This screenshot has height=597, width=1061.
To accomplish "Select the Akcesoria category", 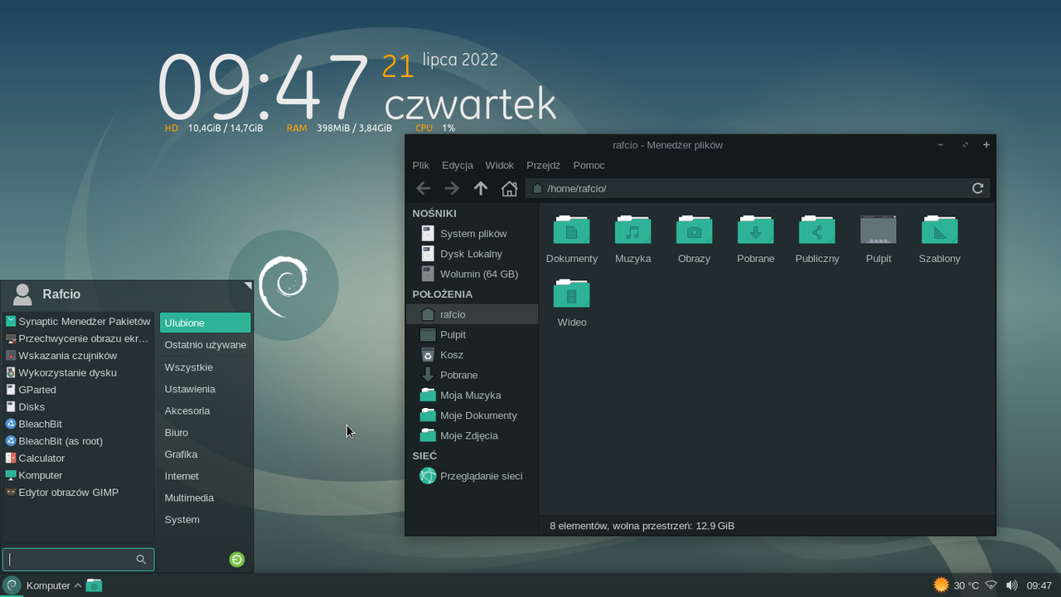I will [x=205, y=410].
